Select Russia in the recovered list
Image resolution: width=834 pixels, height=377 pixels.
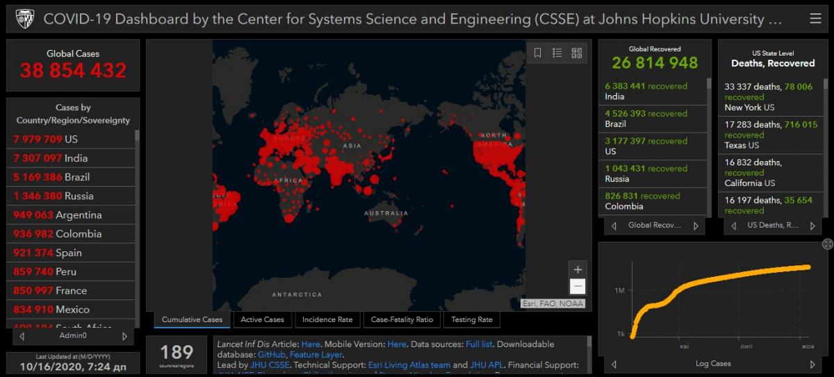coord(653,174)
